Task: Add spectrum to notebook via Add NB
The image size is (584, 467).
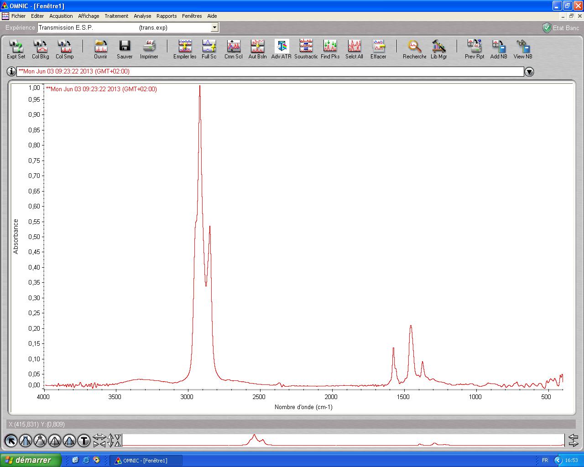Action: [499, 49]
